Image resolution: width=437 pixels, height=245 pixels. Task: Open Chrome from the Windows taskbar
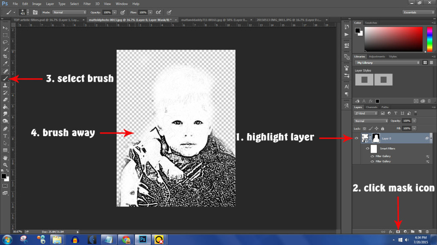(x=126, y=239)
